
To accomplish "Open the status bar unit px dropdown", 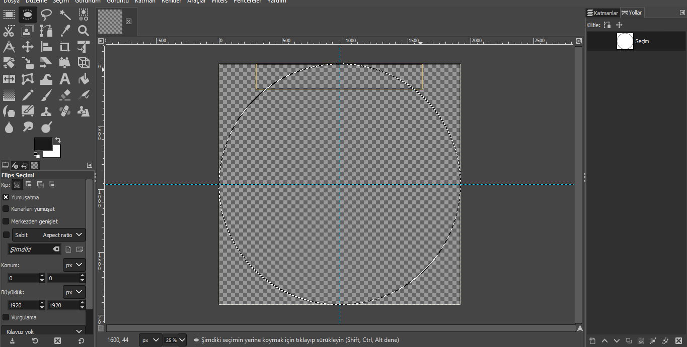I will [150, 340].
